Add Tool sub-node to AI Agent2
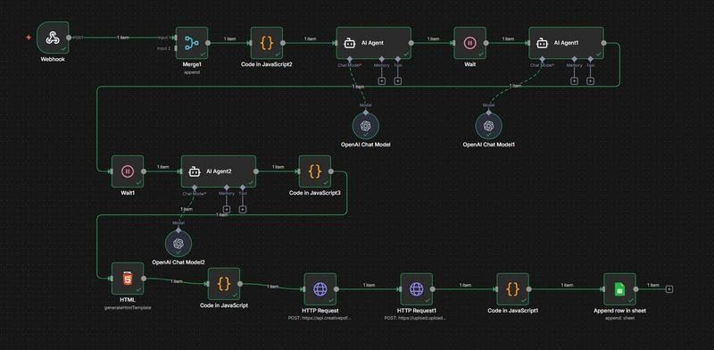Image resolution: width=714 pixels, height=350 pixels. tap(243, 209)
